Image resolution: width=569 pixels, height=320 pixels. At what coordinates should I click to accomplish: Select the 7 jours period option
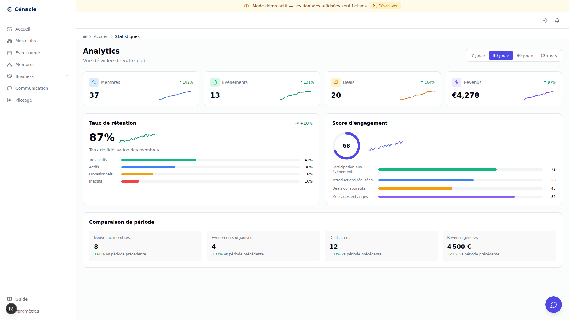[x=478, y=55]
